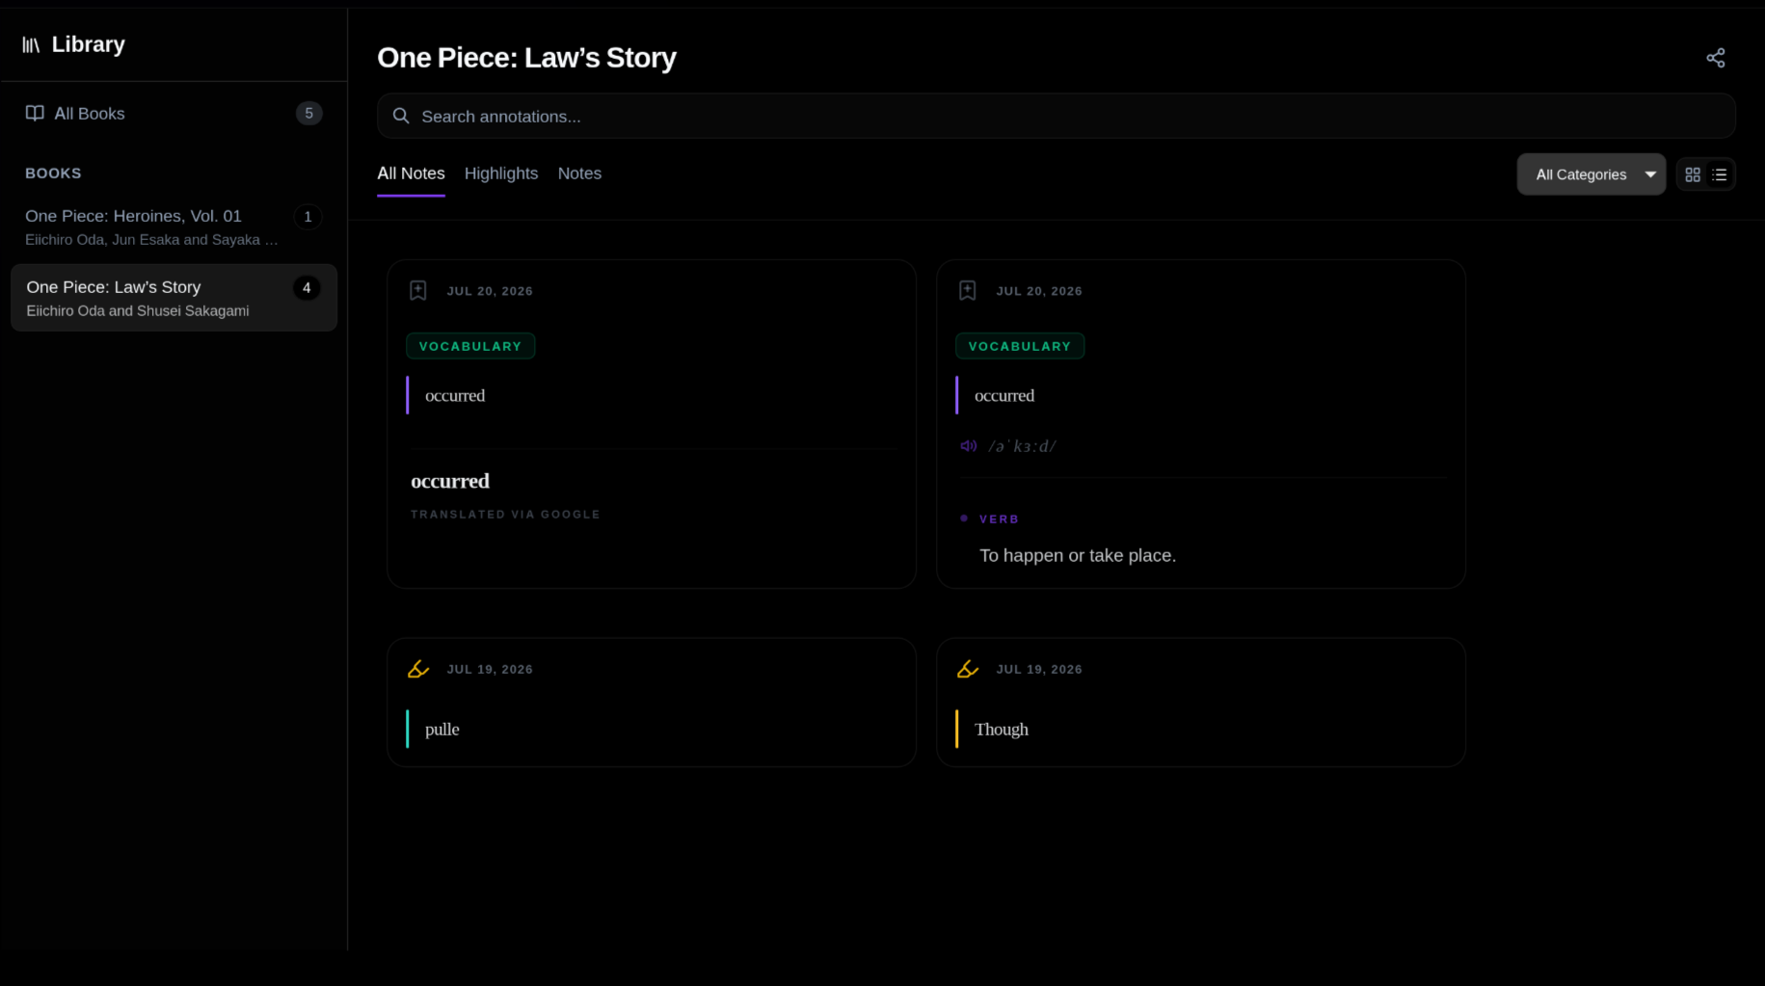
Task: Click the search magnifier icon
Action: (401, 116)
